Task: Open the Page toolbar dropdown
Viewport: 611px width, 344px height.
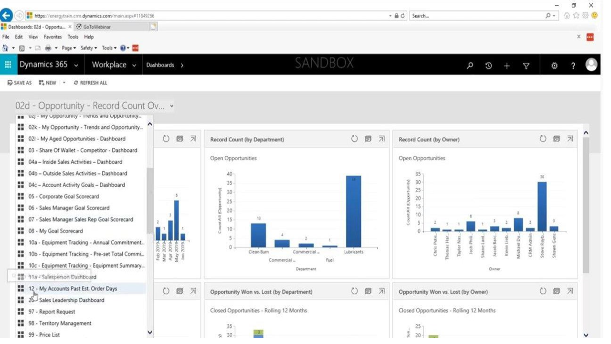Action: (69, 48)
